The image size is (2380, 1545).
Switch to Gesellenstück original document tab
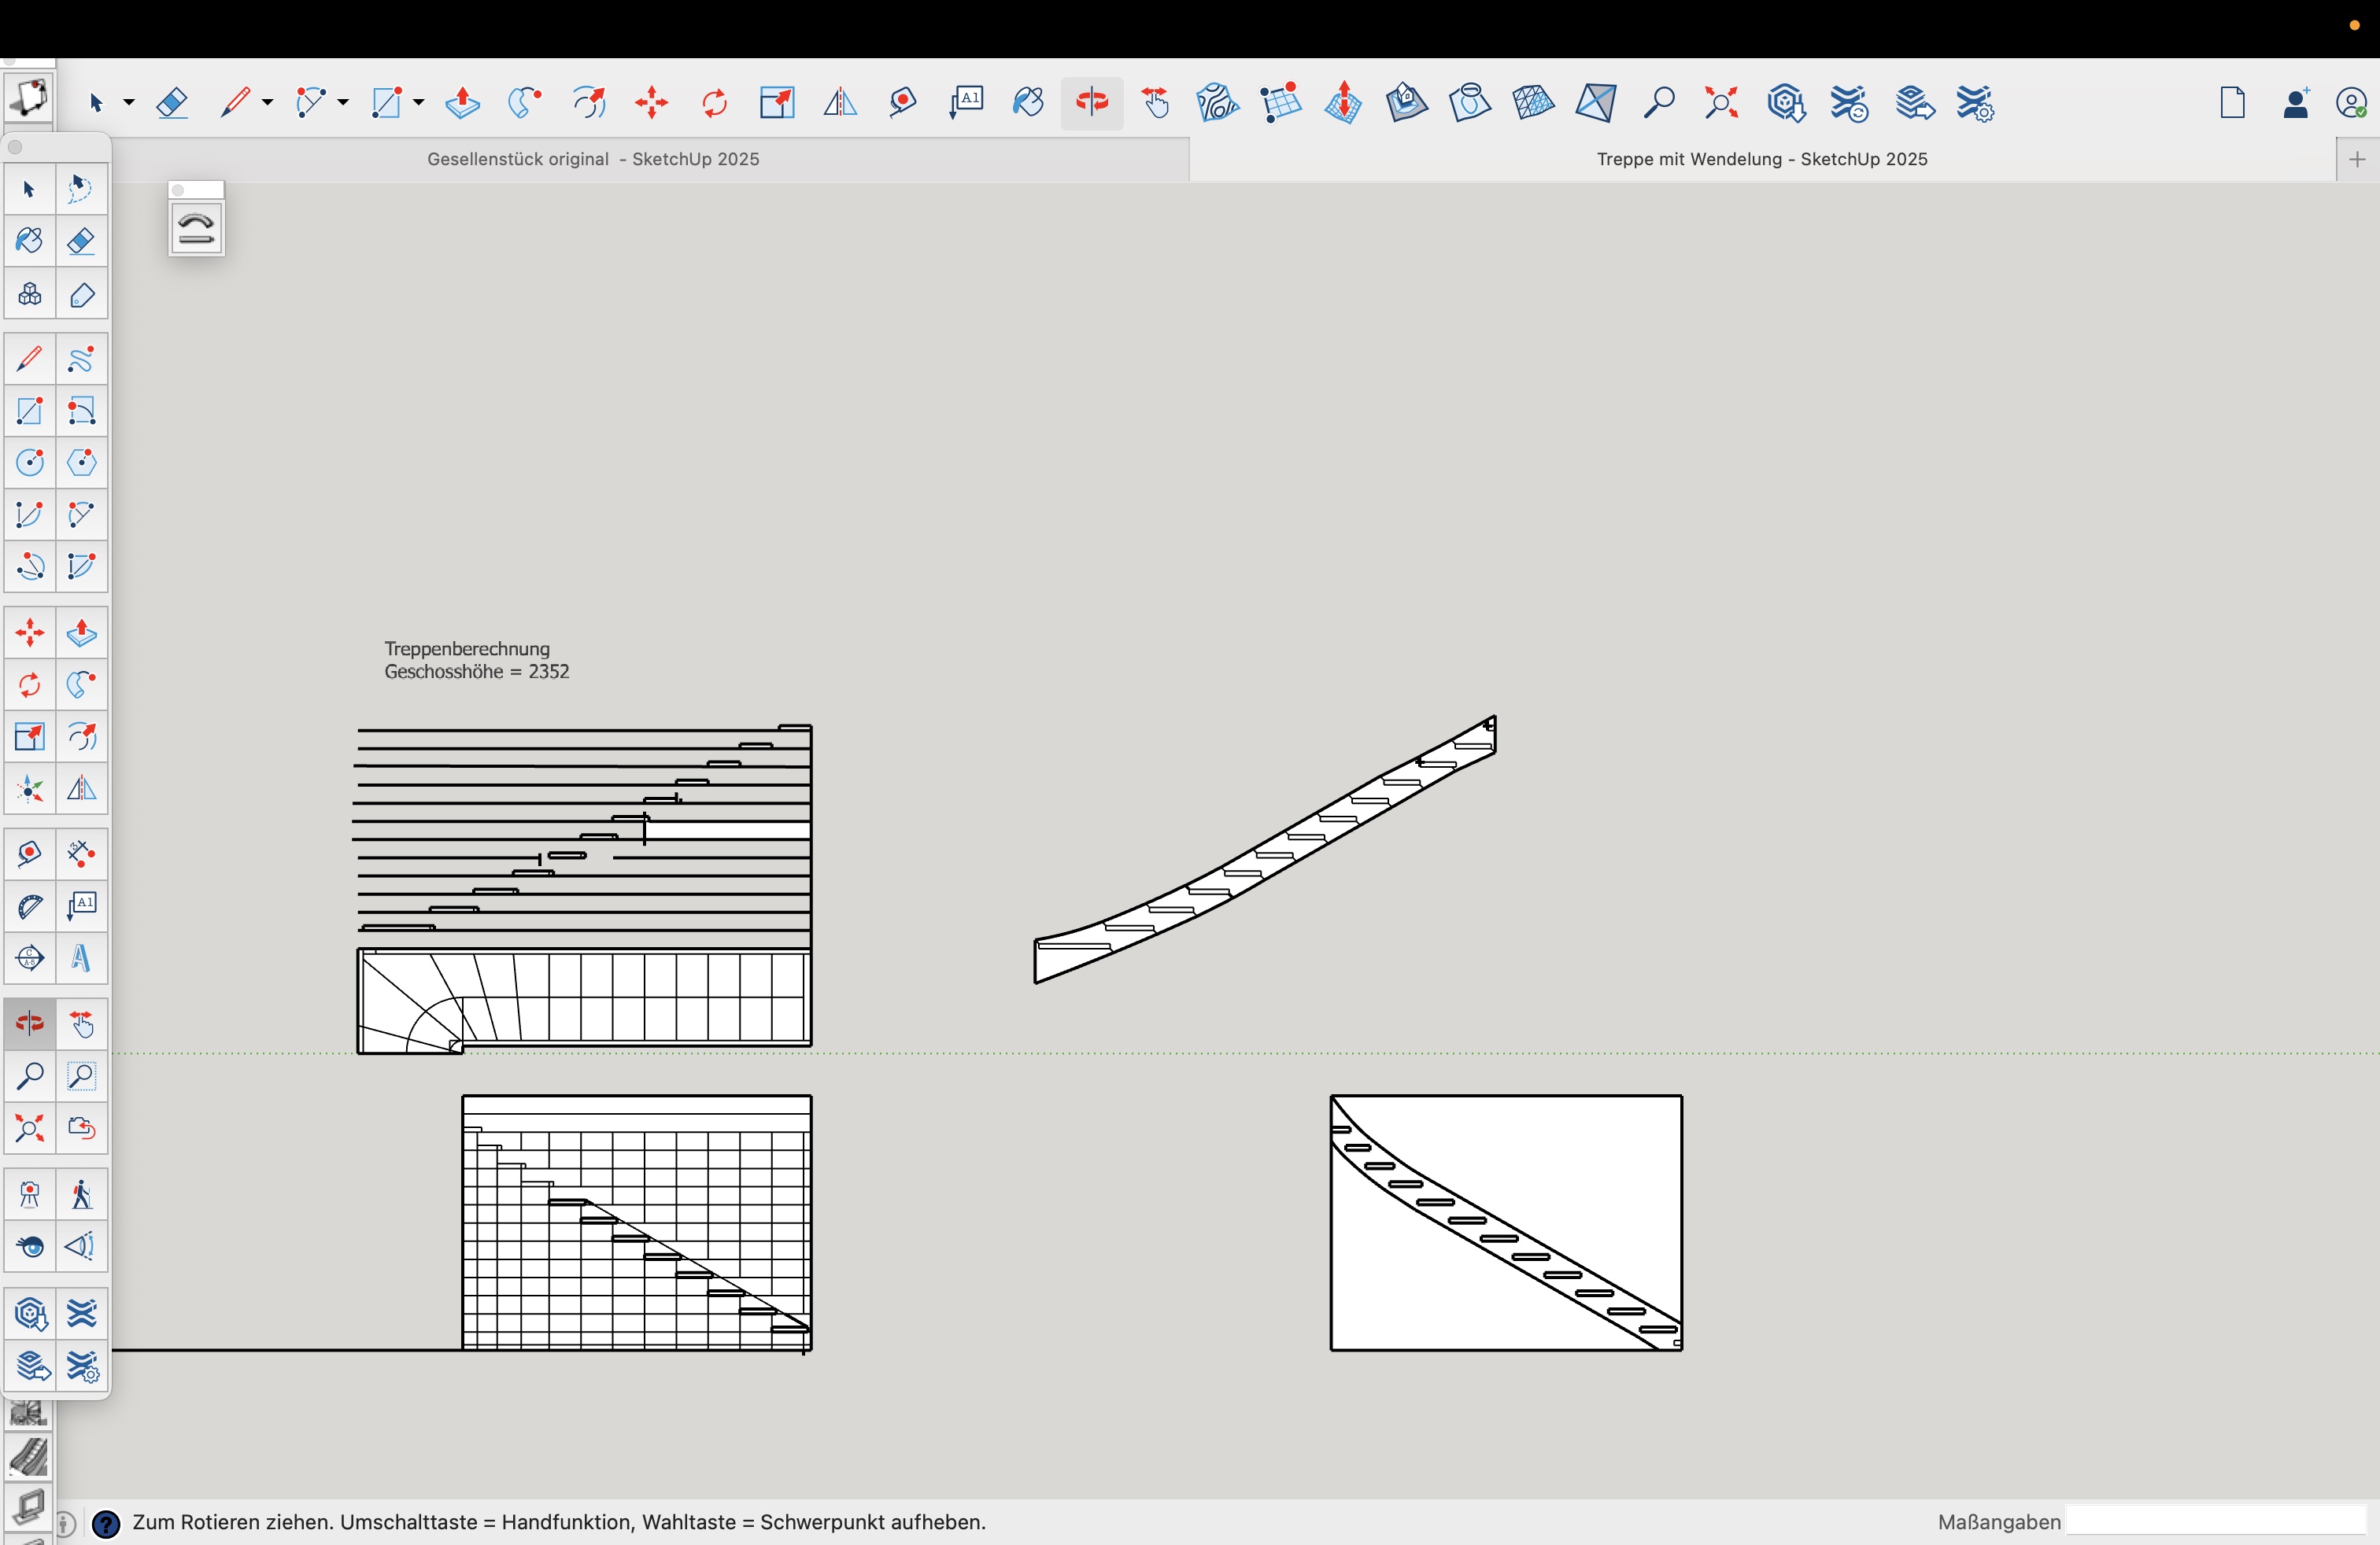point(593,160)
